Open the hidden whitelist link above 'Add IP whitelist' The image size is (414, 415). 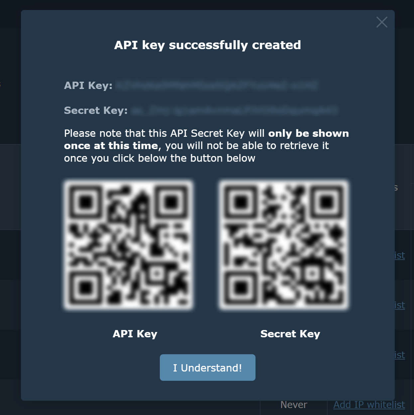click(x=400, y=355)
